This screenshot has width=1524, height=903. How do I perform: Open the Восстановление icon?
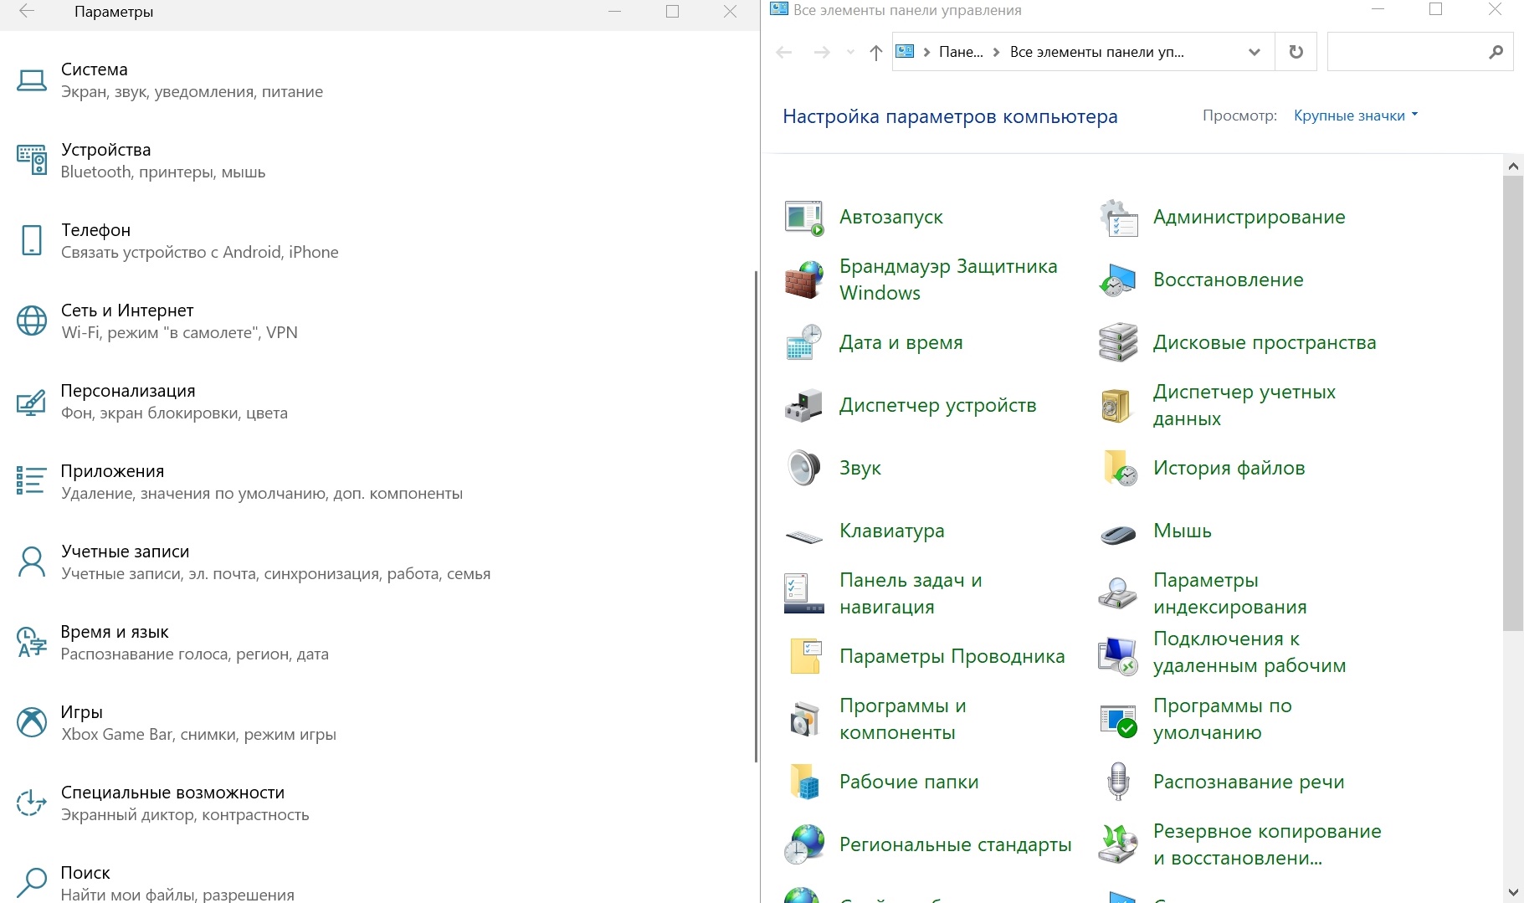click(x=1117, y=280)
